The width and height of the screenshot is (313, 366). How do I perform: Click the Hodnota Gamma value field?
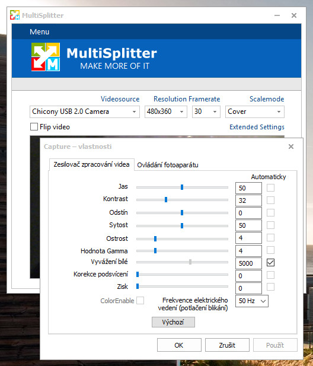pos(248,251)
